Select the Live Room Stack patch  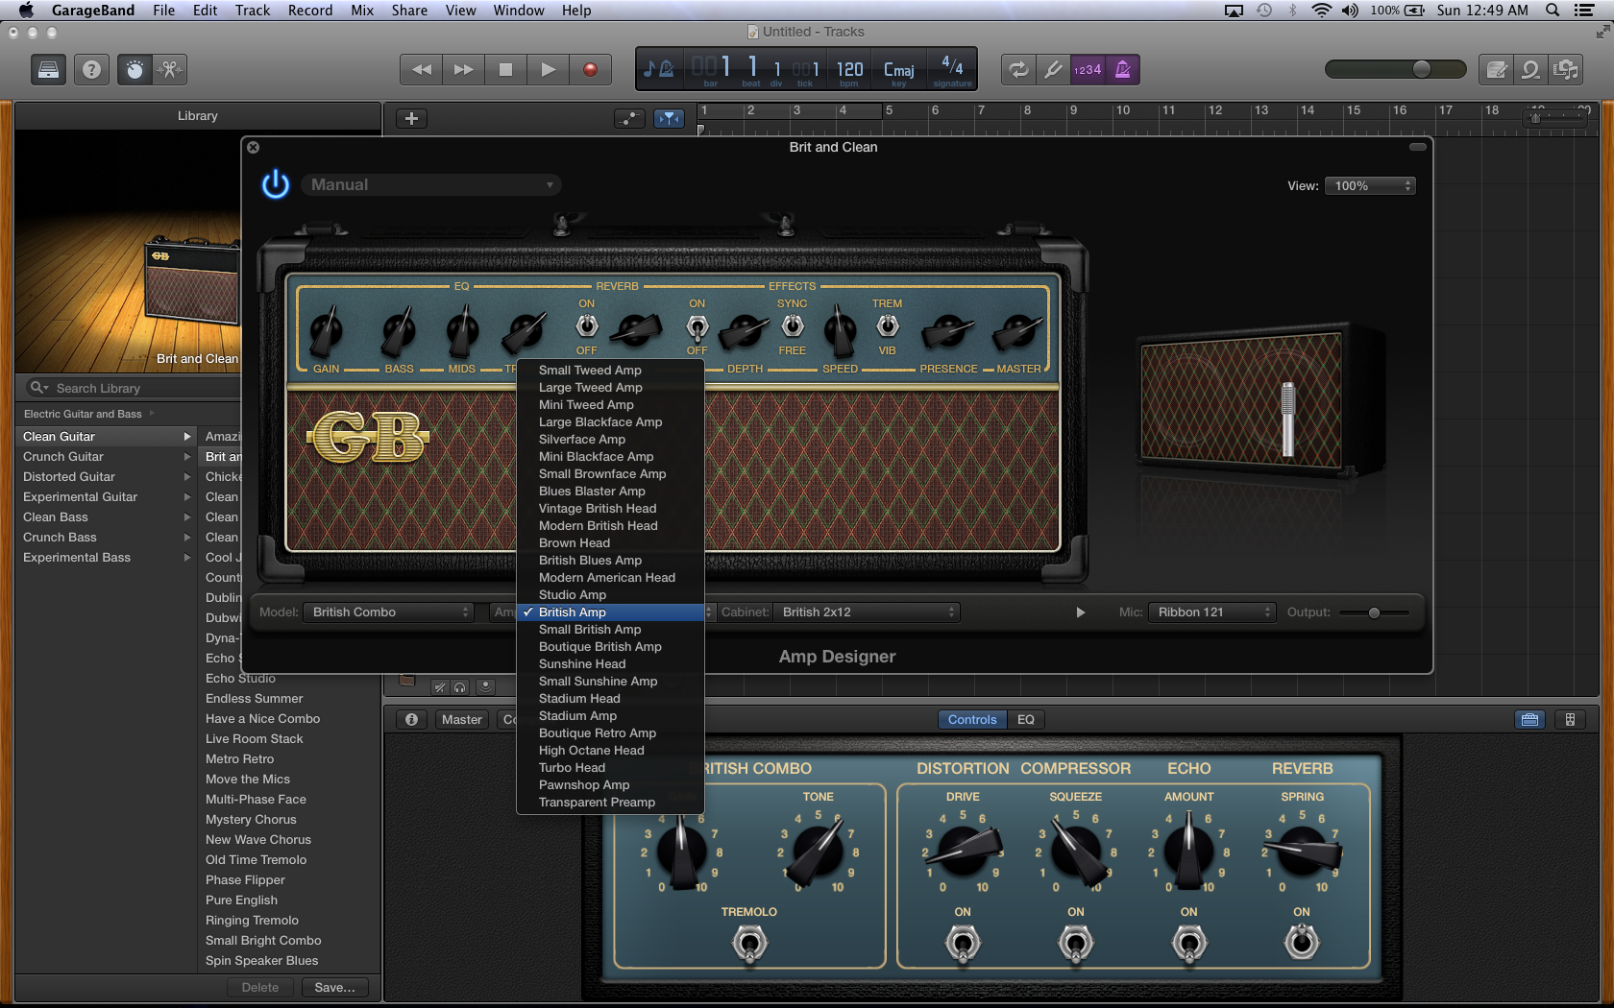pos(254,738)
